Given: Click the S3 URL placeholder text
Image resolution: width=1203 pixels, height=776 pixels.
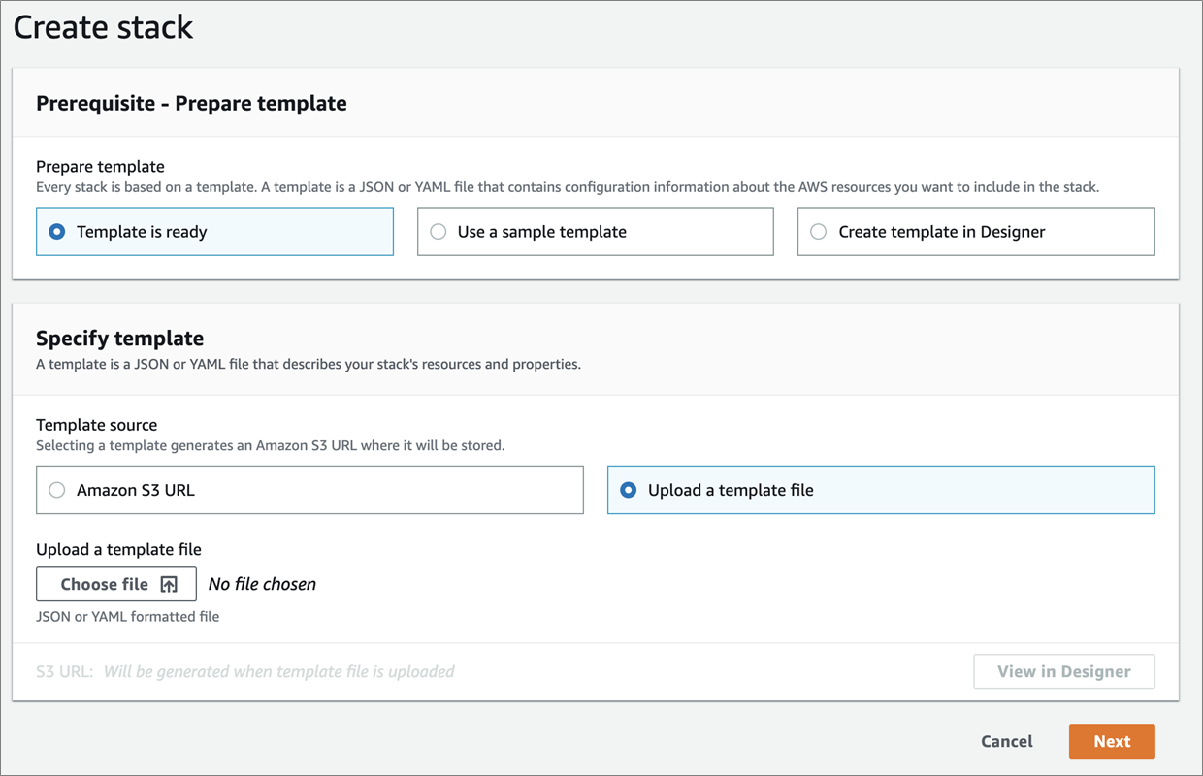Looking at the screenshot, I should tap(278, 671).
